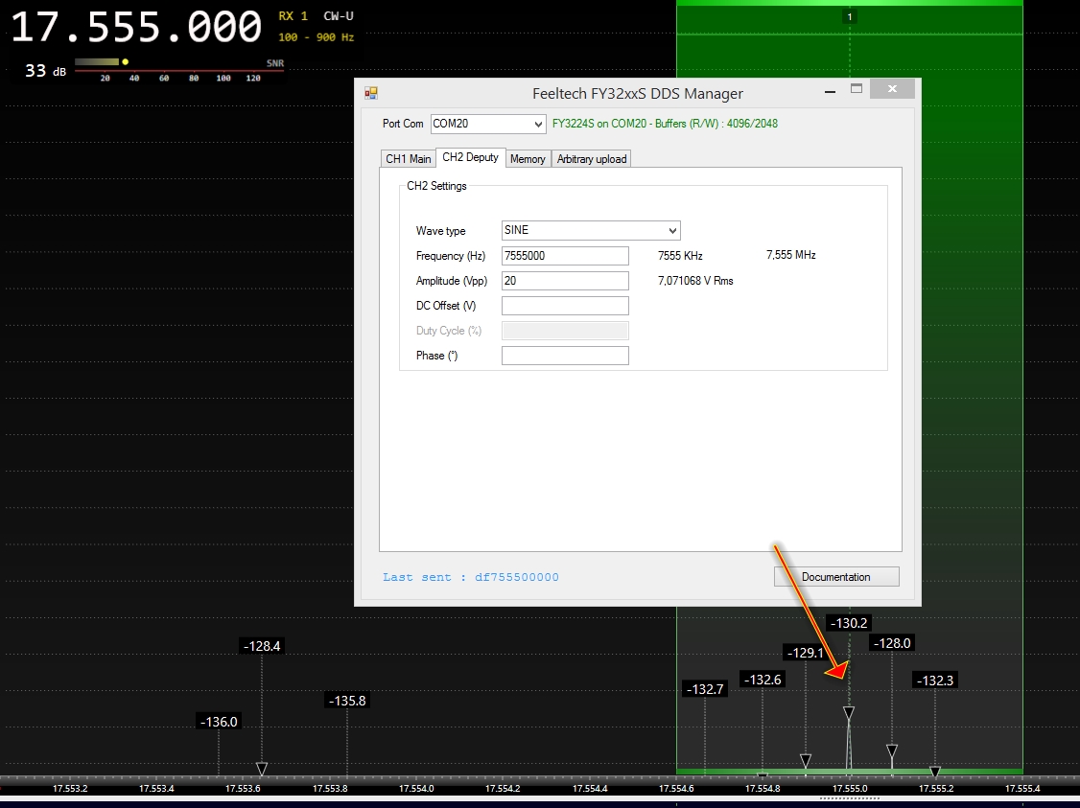Viewport: 1080px width, 808px height.
Task: Open the Memory tab
Action: point(528,159)
